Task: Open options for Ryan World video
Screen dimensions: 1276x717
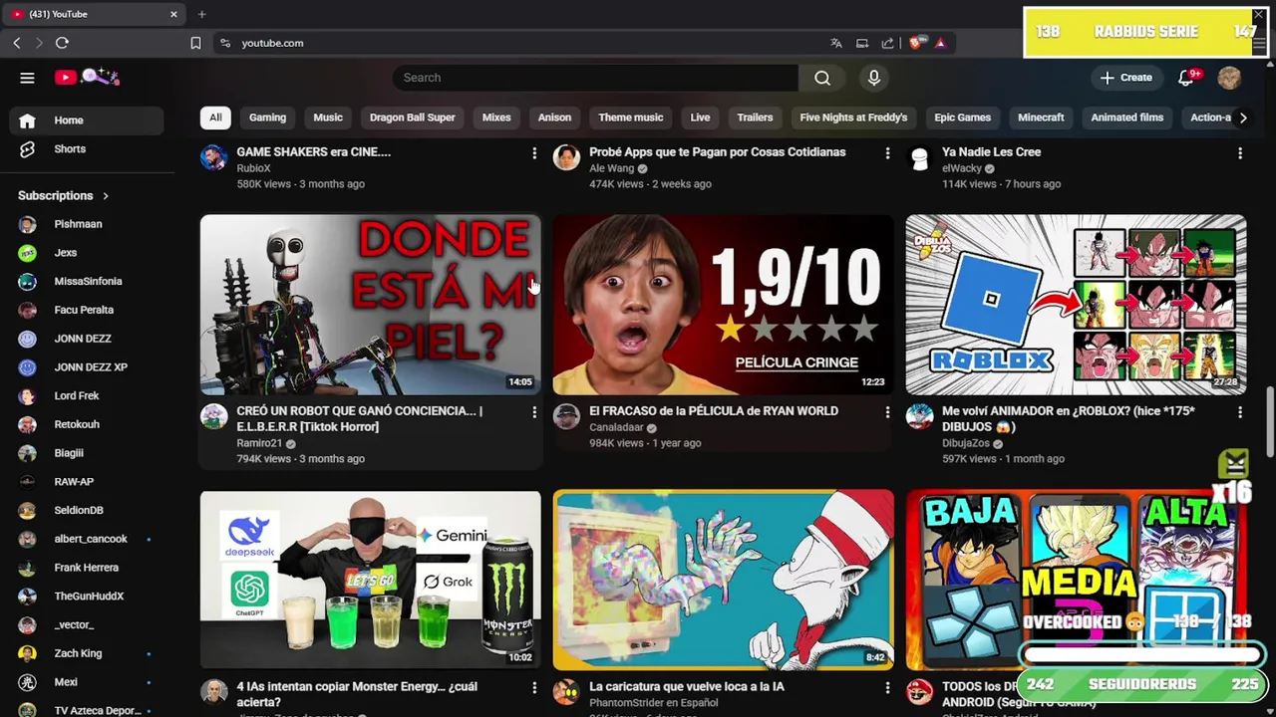Action: point(887,412)
